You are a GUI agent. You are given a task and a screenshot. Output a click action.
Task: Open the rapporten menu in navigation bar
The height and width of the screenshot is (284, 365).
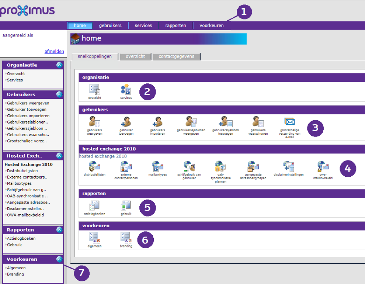point(175,25)
